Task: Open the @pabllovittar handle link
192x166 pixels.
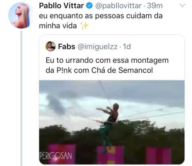Action: 118,6
